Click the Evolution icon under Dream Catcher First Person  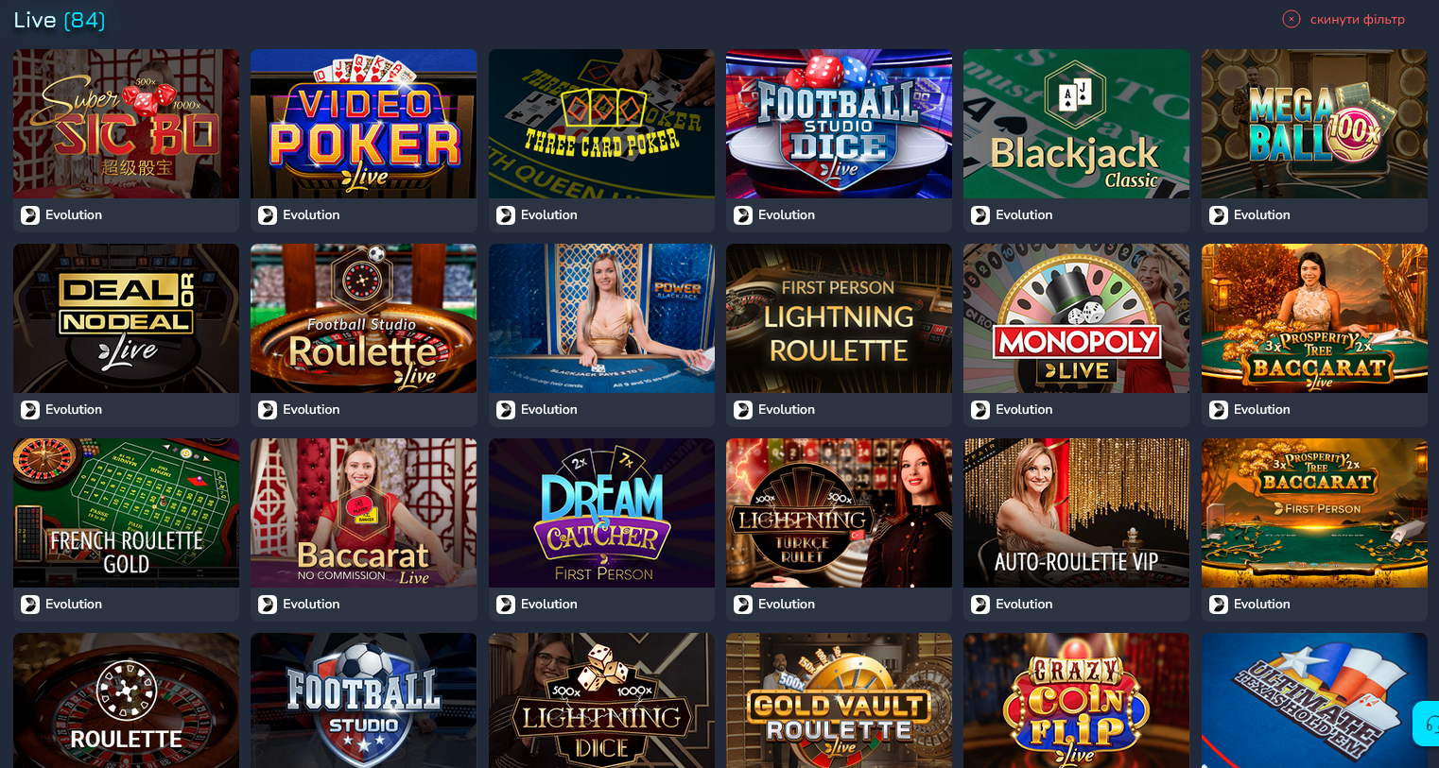pos(506,605)
